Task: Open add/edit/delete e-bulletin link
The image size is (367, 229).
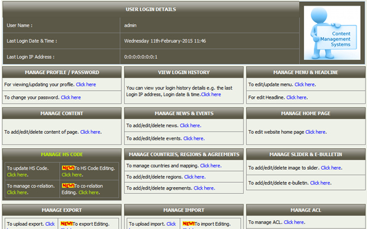Action: (320, 183)
